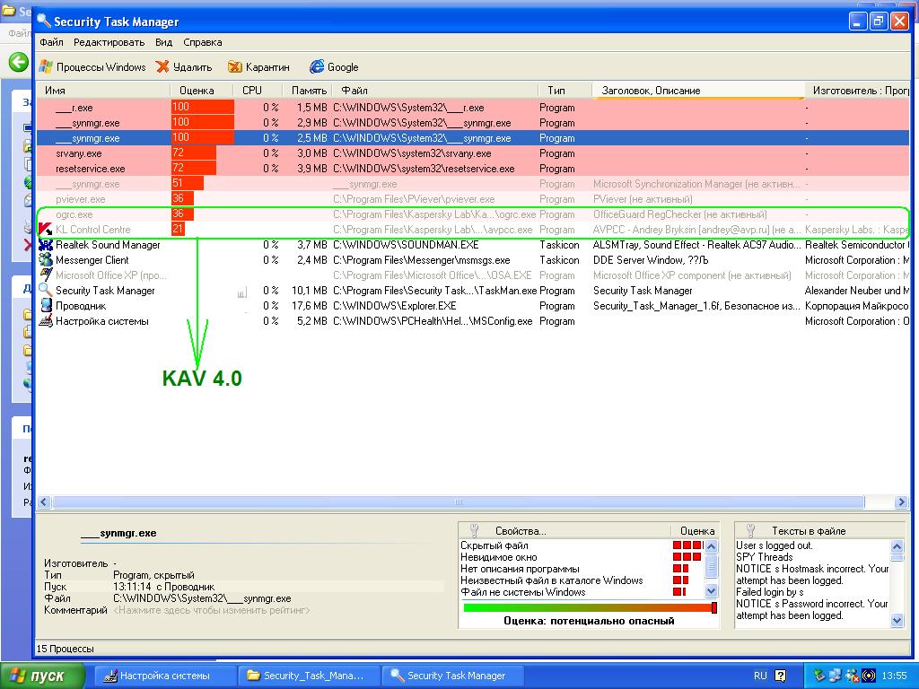Viewport: 919px width, 689px height.
Task: Sort by the Оценка column header
Action: click(202, 91)
